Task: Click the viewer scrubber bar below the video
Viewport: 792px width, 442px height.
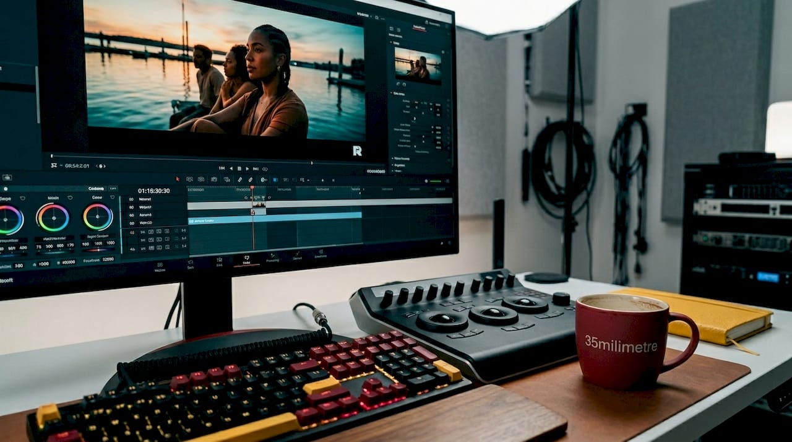Action: [x=217, y=160]
